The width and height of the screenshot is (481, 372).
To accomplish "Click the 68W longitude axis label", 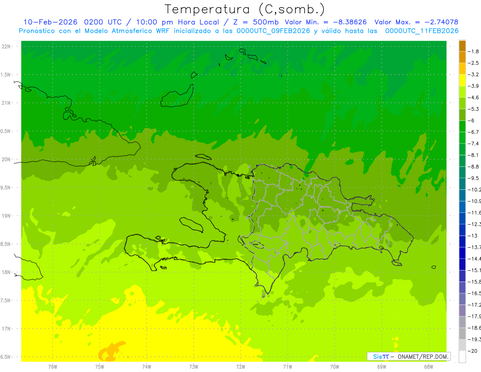I will point(428,367).
